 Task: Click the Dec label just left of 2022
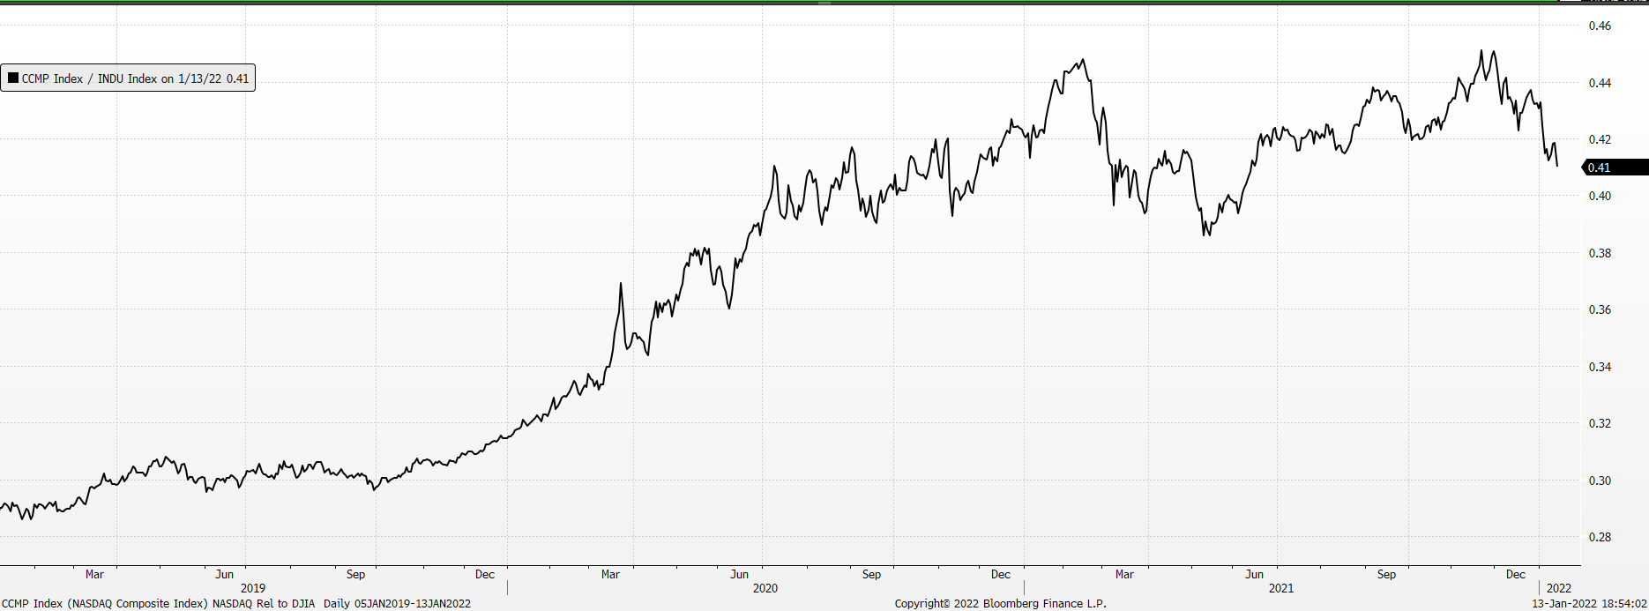click(1516, 574)
